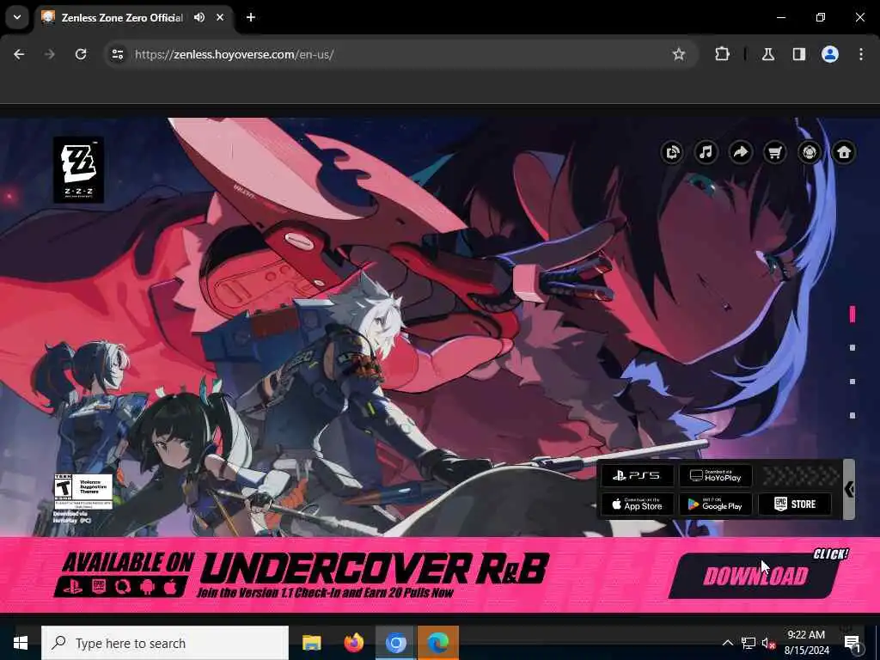This screenshot has width=880, height=660.
Task: Close the Zenless Zone Zero tab
Action: pos(220,17)
